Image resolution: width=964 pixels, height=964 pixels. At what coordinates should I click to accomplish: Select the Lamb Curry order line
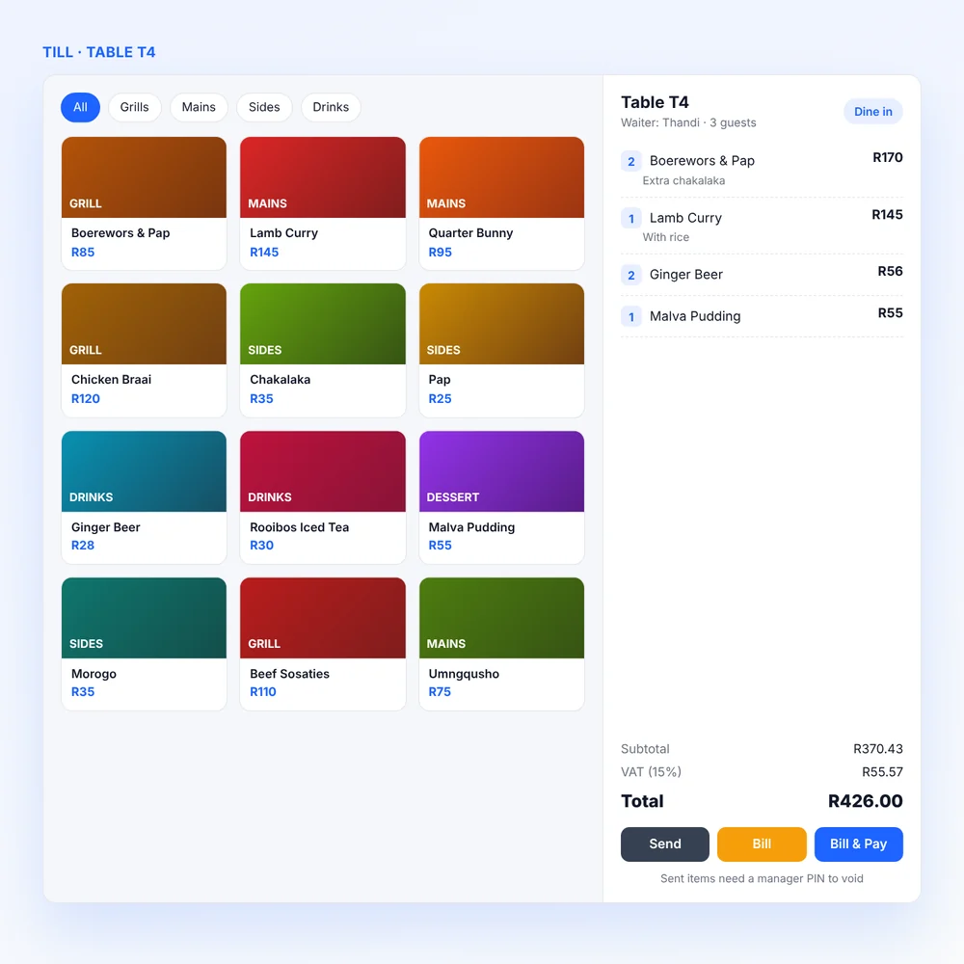(762, 226)
